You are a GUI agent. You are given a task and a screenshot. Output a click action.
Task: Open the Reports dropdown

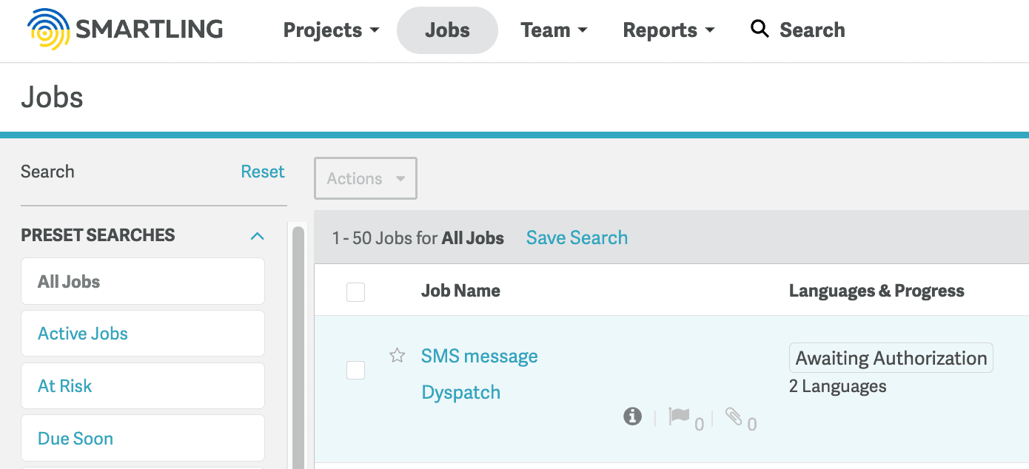(668, 30)
